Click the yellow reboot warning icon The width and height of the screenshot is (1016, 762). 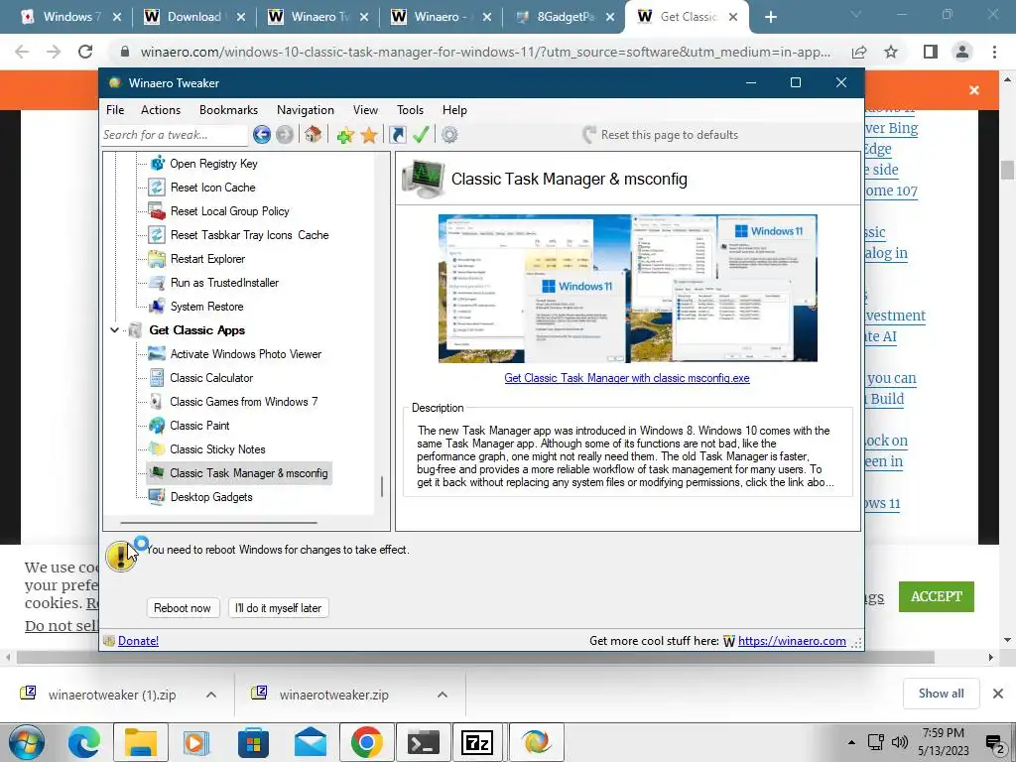pos(120,558)
